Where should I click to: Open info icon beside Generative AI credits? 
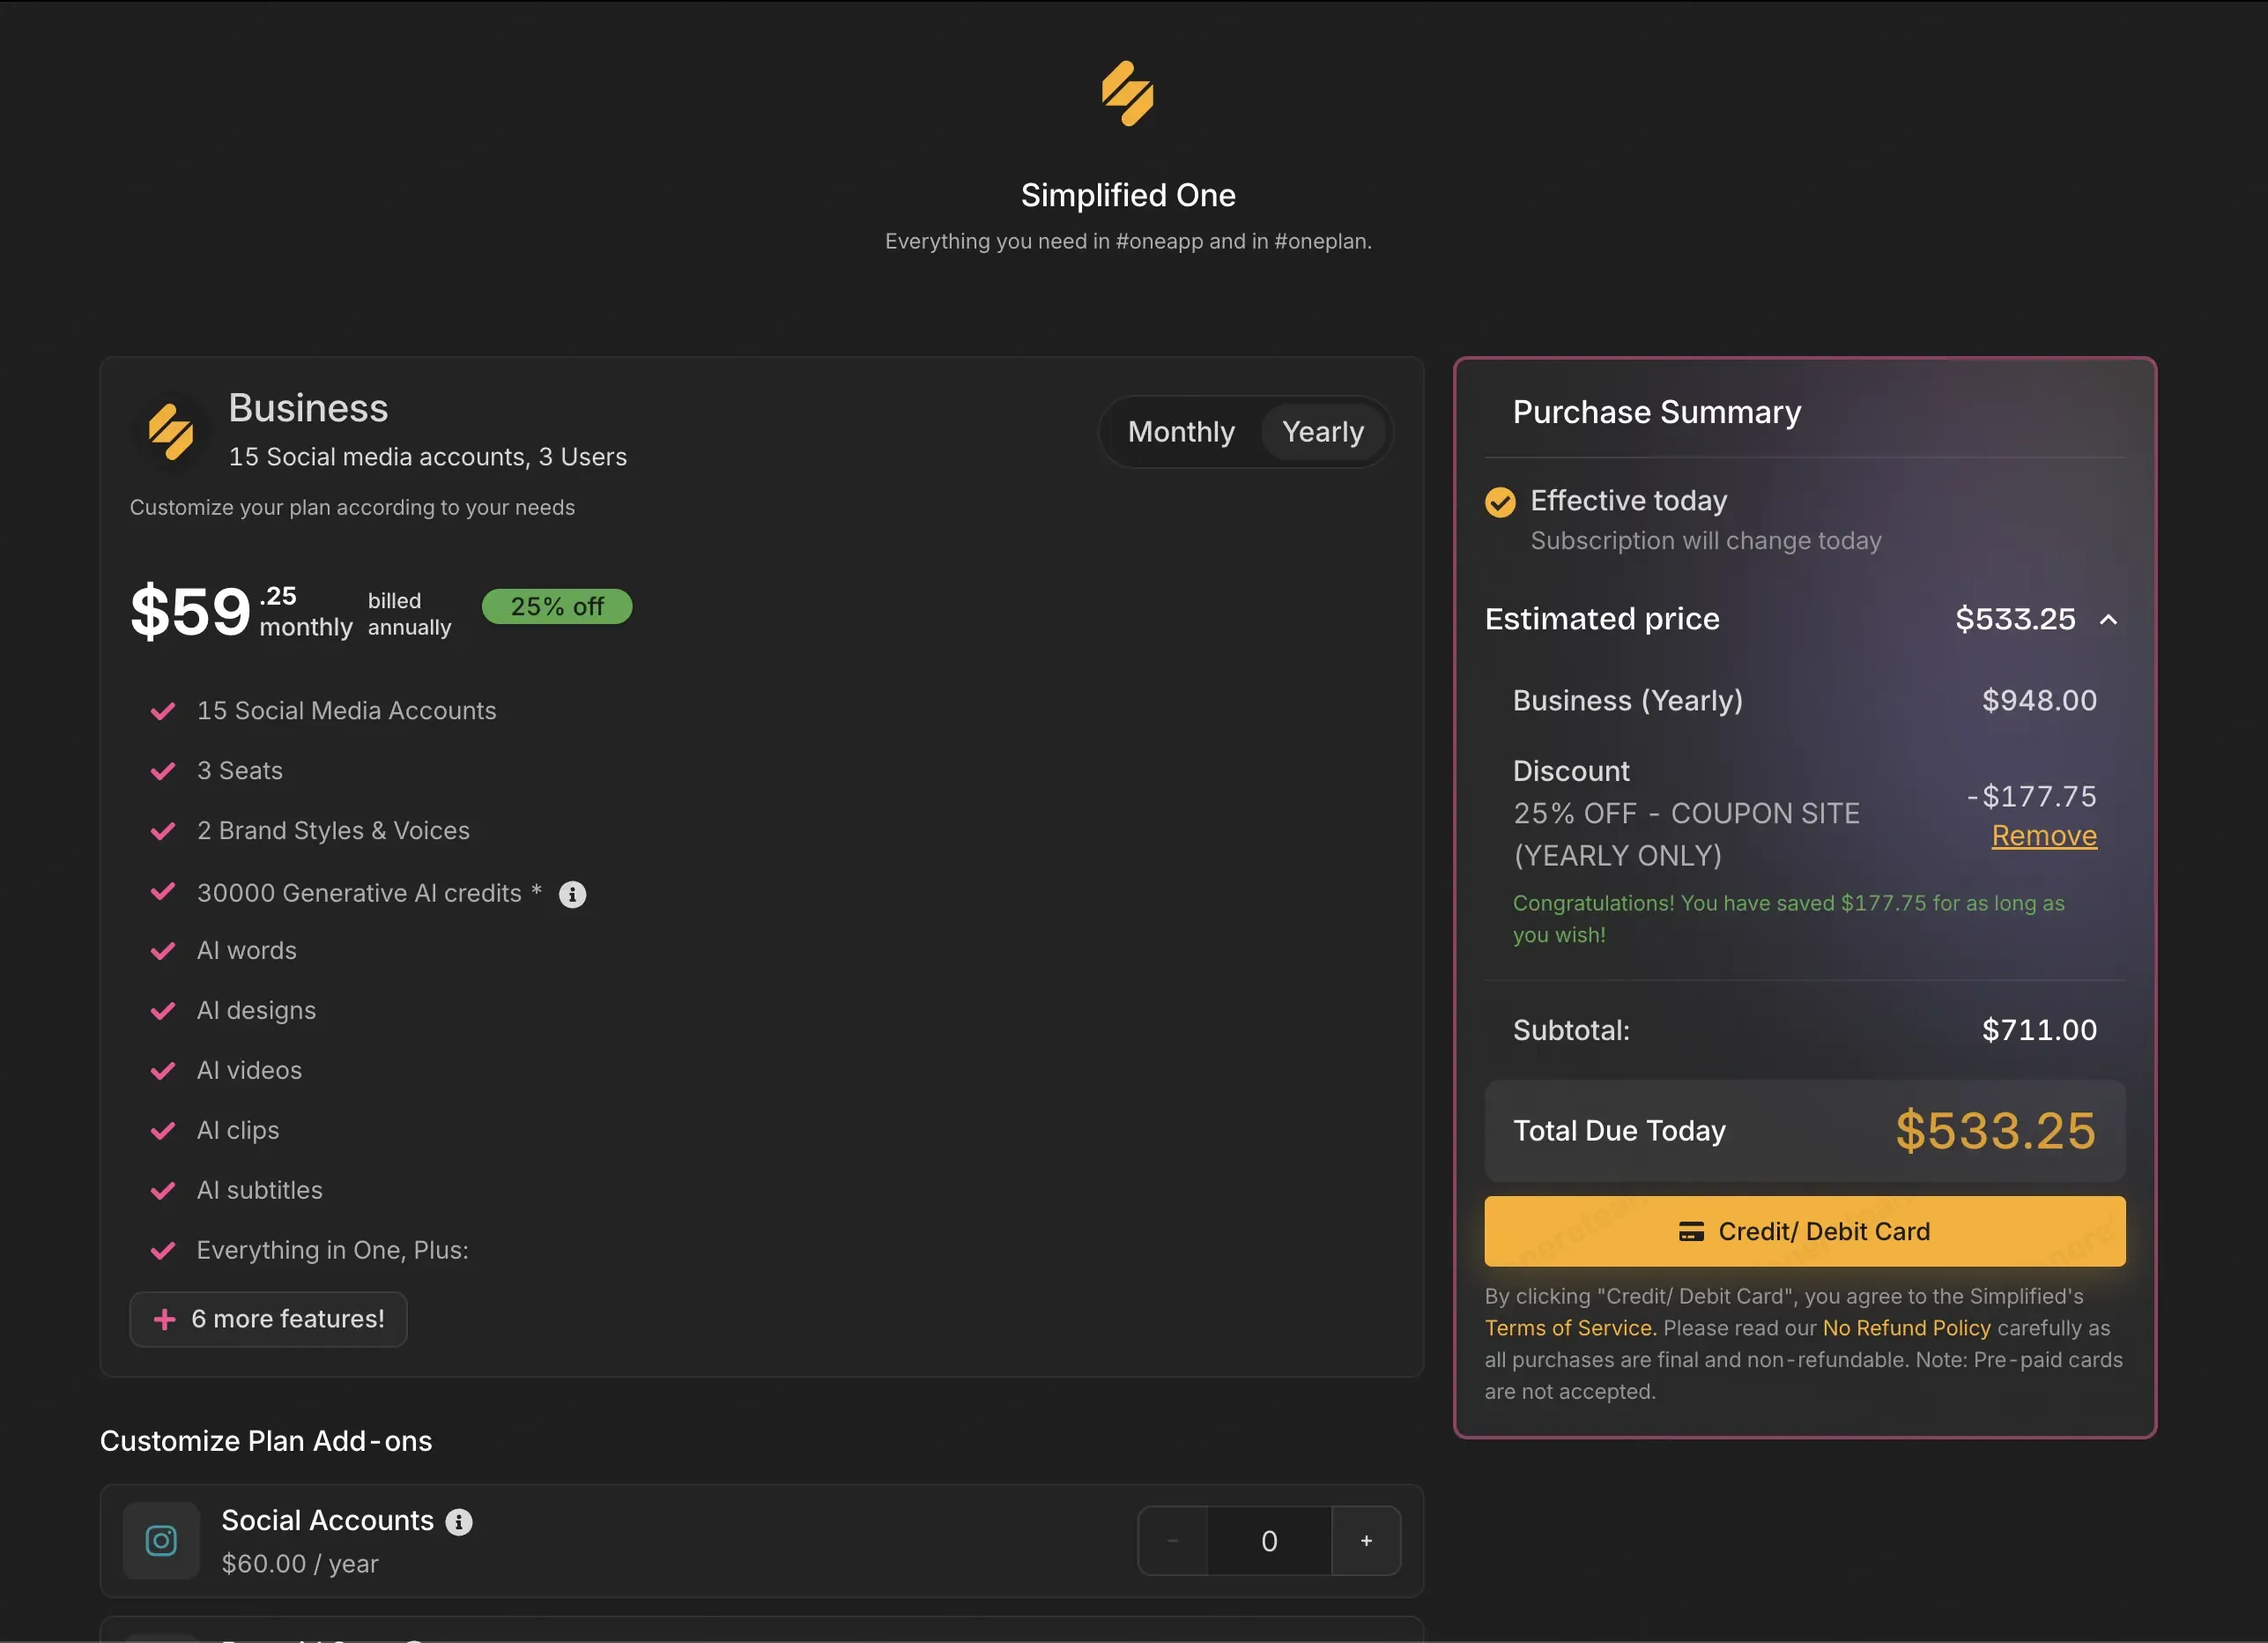coord(572,894)
